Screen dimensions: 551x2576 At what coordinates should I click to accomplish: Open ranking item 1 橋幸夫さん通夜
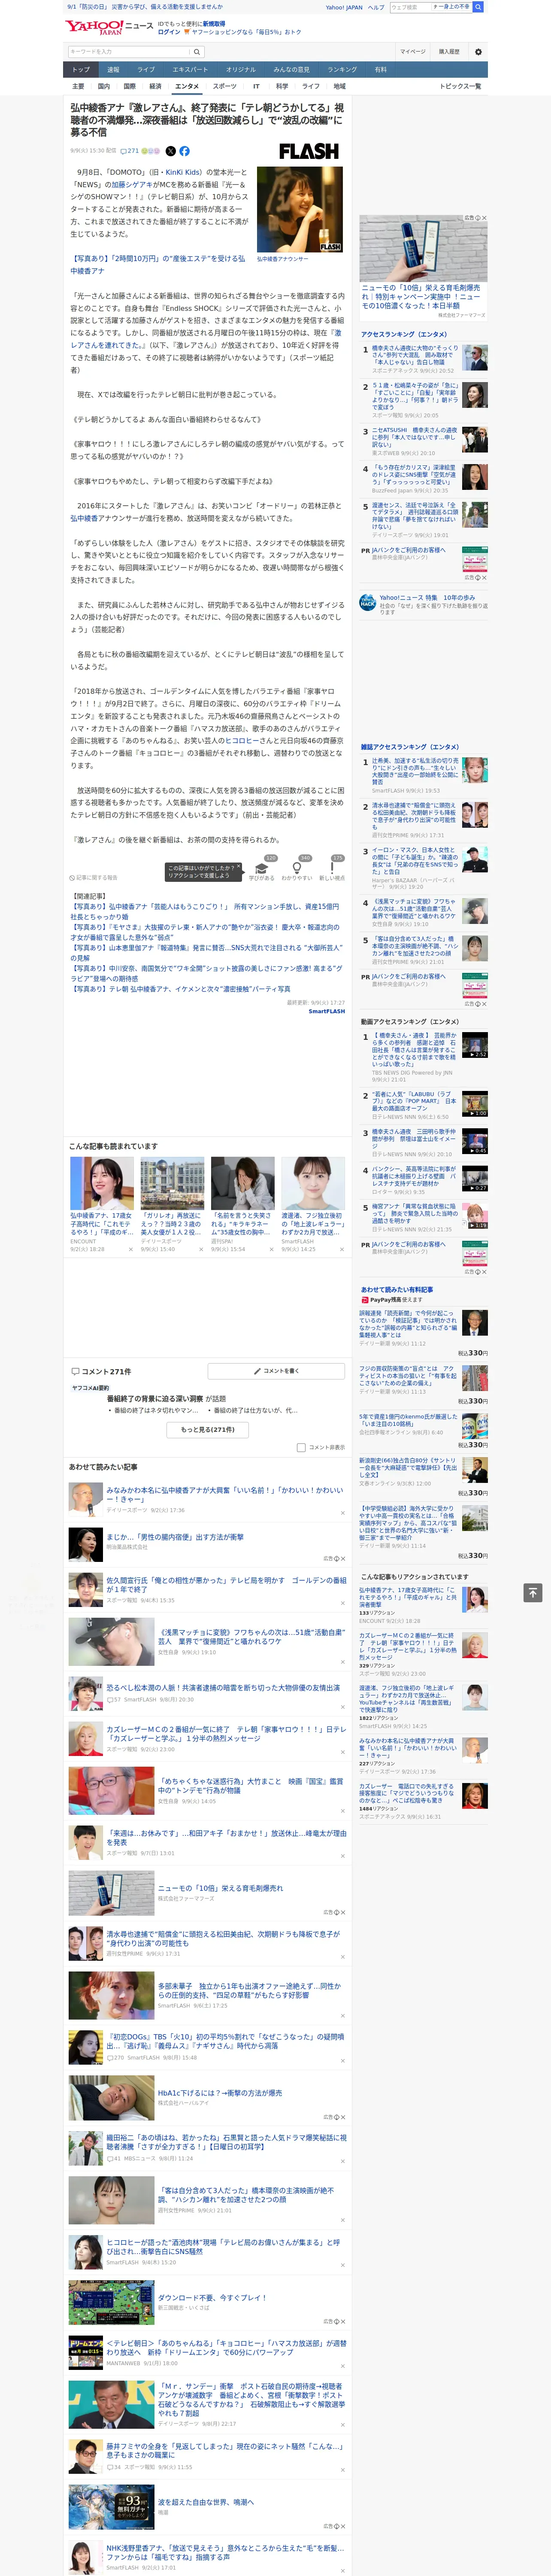414,356
